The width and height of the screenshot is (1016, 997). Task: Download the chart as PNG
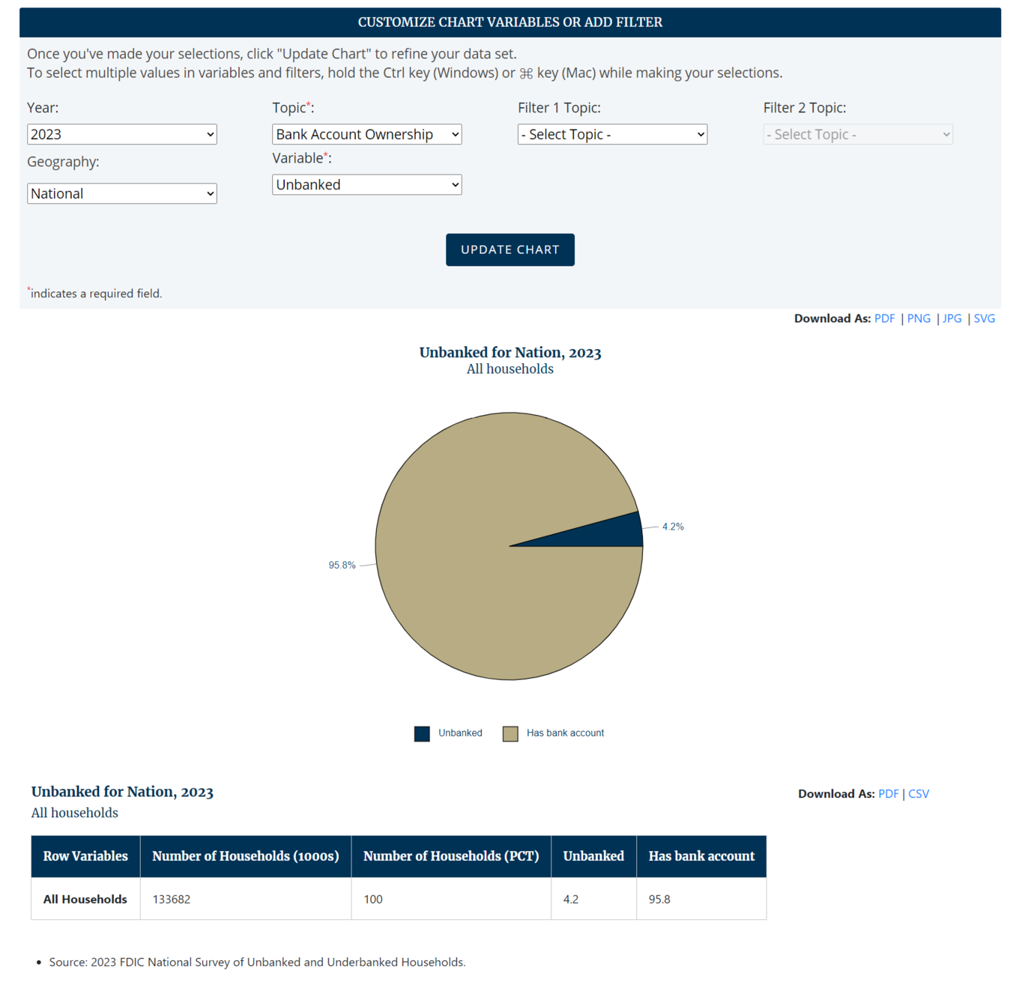[919, 318]
